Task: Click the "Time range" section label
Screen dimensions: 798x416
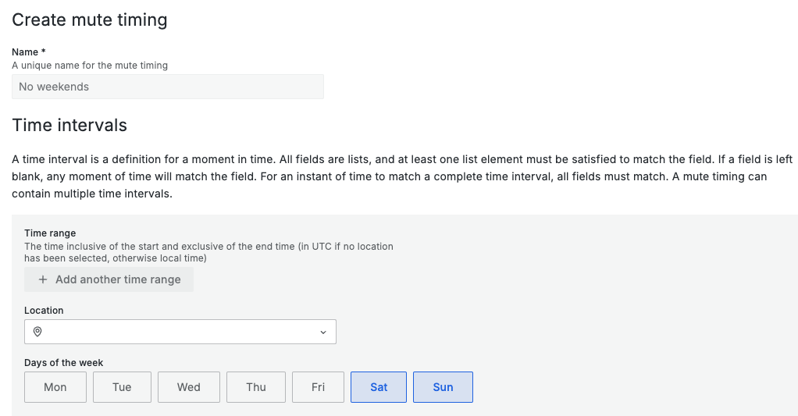Action: click(x=50, y=233)
